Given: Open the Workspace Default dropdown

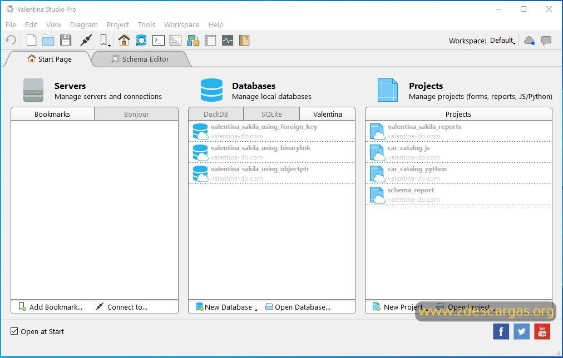Looking at the screenshot, I should [503, 41].
